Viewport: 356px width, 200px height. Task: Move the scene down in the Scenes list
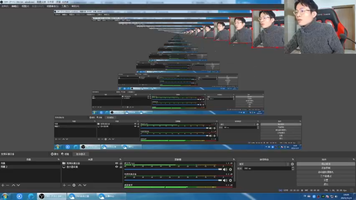click(x=18, y=185)
